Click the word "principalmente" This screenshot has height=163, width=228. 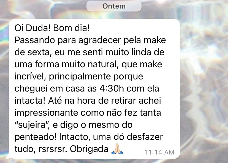(x=80, y=76)
